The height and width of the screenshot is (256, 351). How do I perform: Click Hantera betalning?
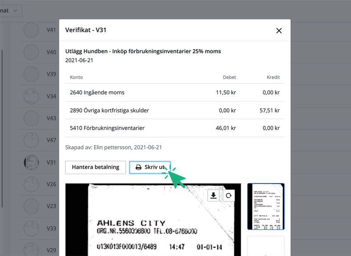tap(95, 167)
